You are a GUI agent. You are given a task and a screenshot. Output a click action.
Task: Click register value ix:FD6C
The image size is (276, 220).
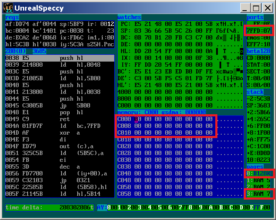pyautogui.click(x=71, y=37)
